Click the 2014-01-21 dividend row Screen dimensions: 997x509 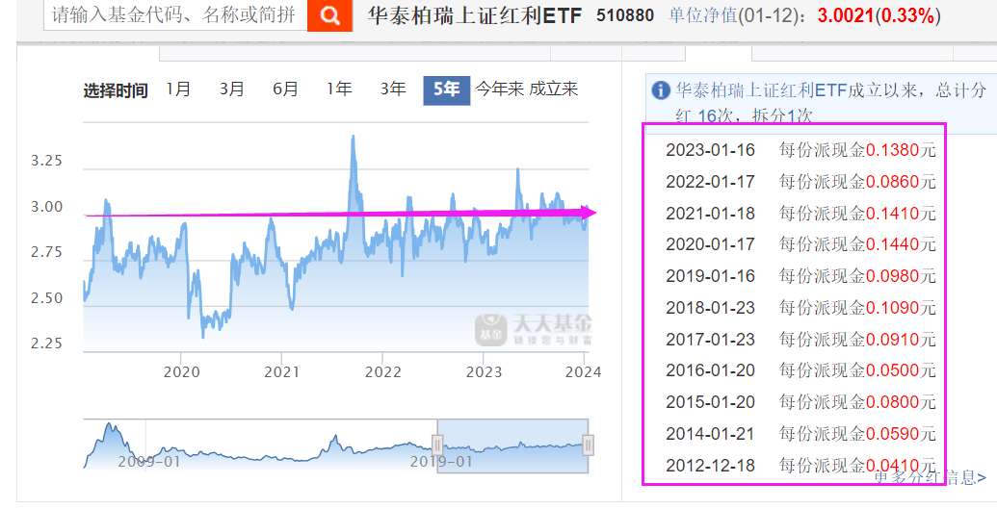(800, 433)
